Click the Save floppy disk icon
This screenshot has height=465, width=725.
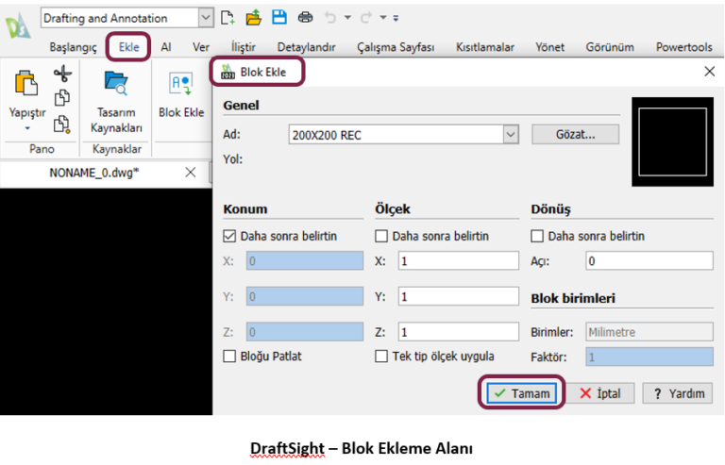[x=279, y=17]
